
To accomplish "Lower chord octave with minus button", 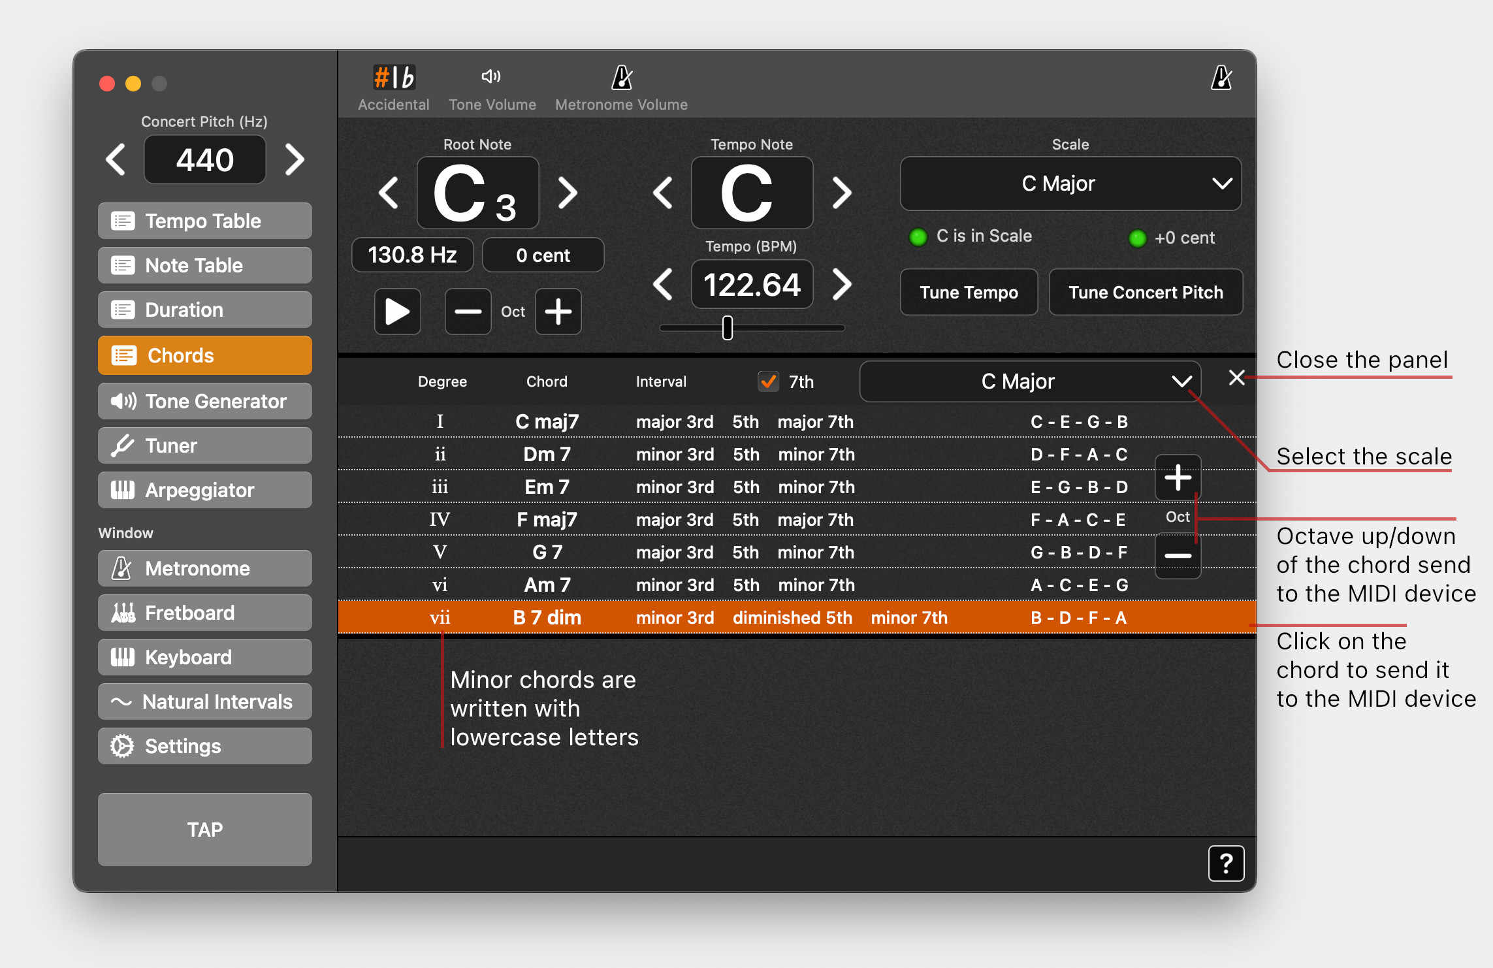I will click(1178, 556).
